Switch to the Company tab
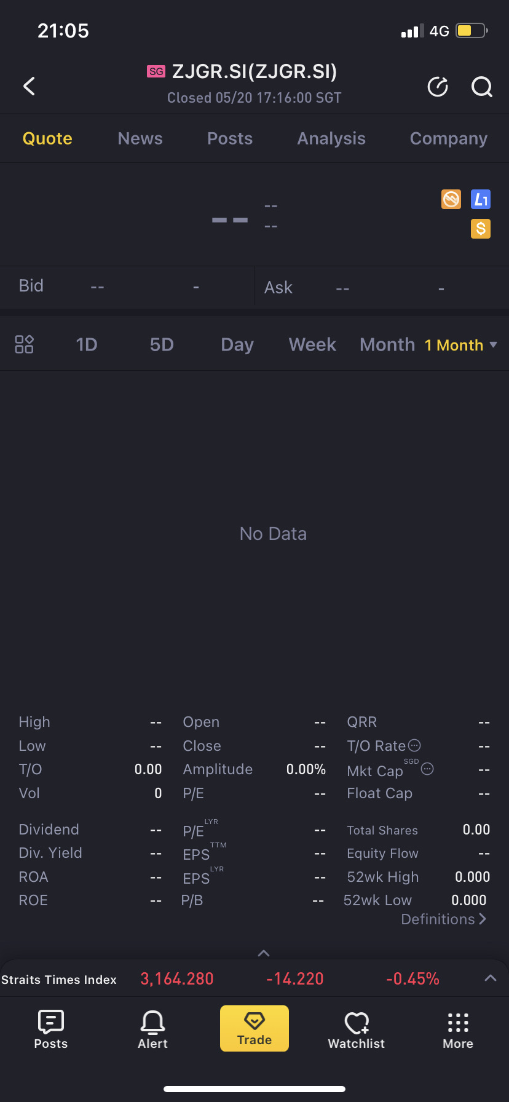This screenshot has width=509, height=1102. 448,138
